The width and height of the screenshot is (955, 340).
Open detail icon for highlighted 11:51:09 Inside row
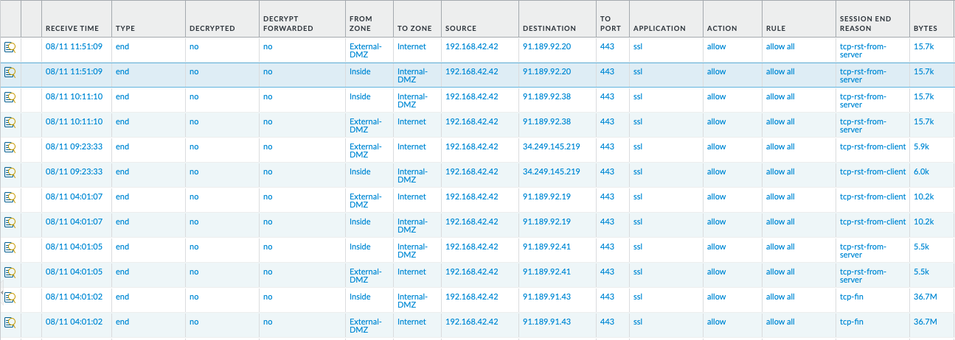coord(10,72)
